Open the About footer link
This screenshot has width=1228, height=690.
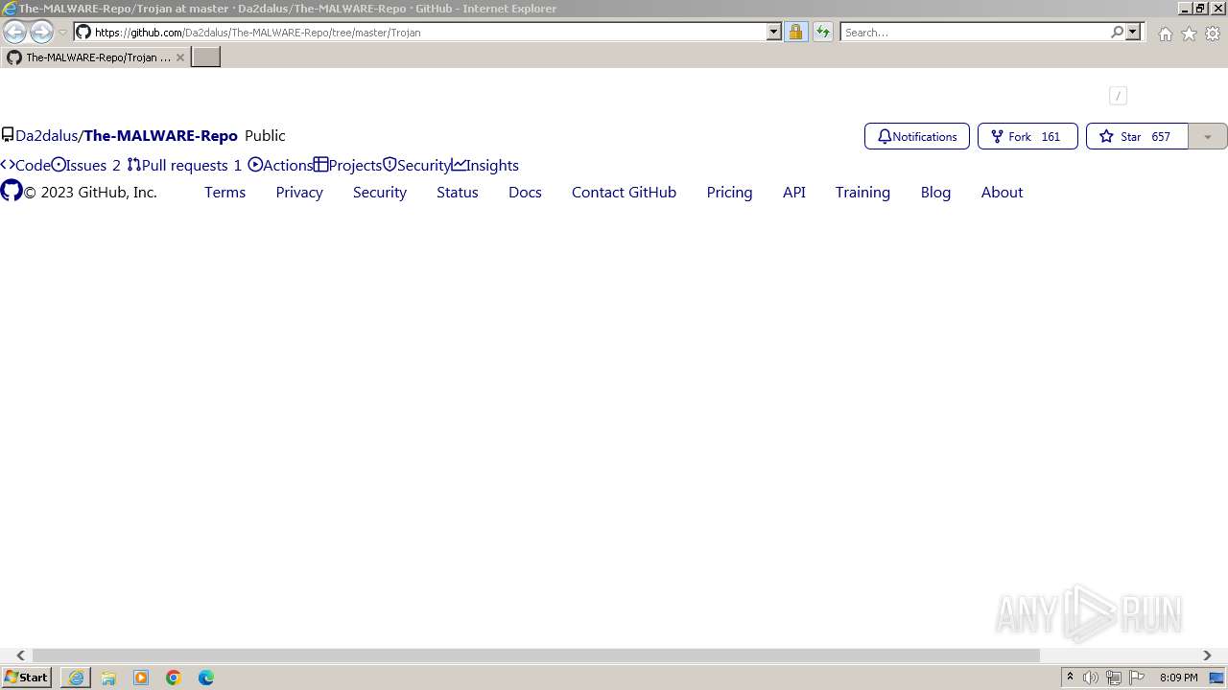click(1002, 193)
